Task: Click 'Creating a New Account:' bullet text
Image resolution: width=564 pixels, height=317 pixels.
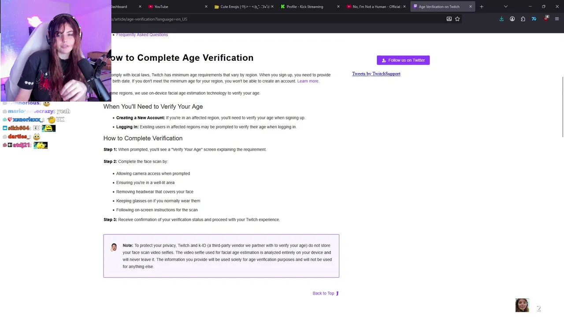Action: click(141, 118)
